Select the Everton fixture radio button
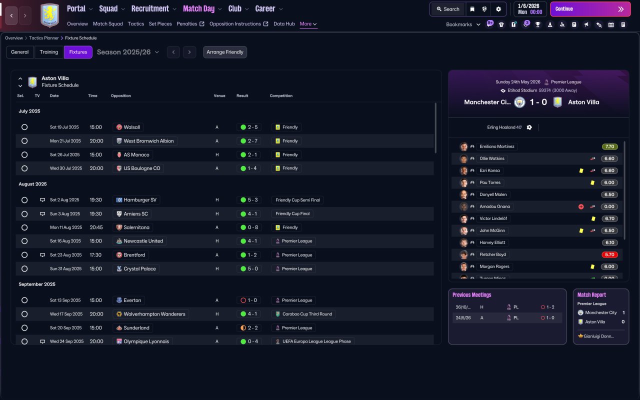The image size is (640, 400). coord(24,300)
